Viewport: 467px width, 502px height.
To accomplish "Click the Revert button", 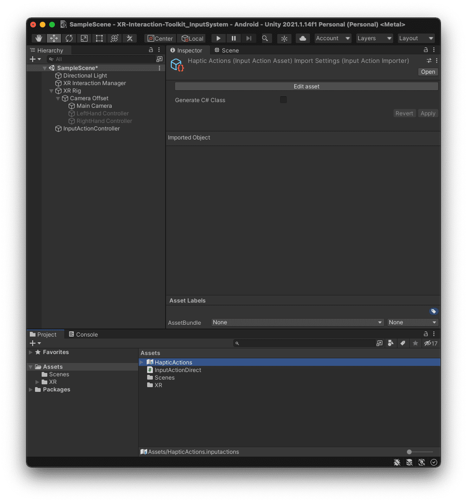I will (x=404, y=113).
